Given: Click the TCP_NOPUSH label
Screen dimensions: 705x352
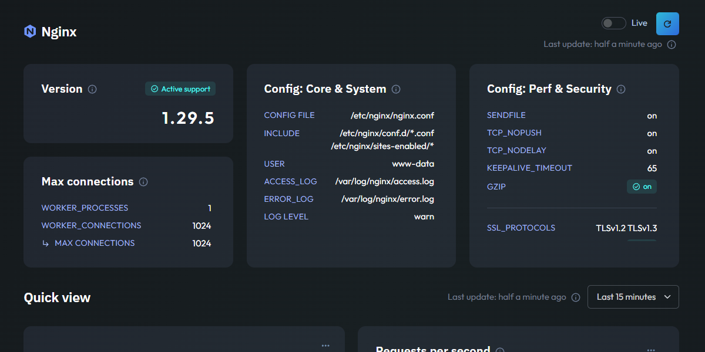Looking at the screenshot, I should click(514, 133).
